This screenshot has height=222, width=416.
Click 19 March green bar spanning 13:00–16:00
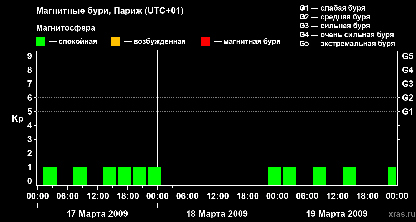click(x=349, y=176)
